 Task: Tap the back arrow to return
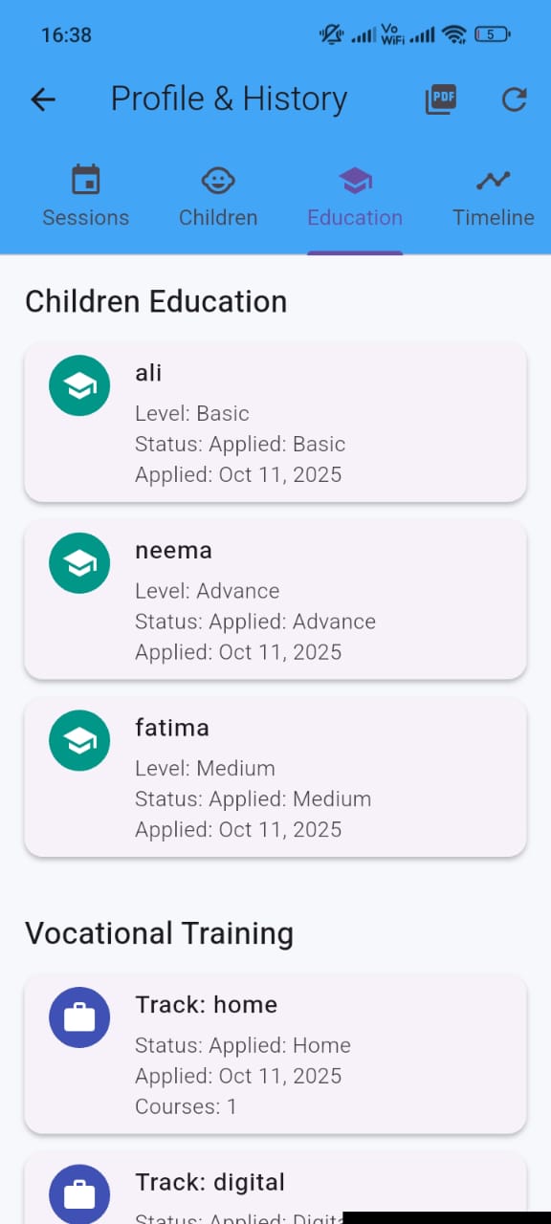[x=42, y=99]
